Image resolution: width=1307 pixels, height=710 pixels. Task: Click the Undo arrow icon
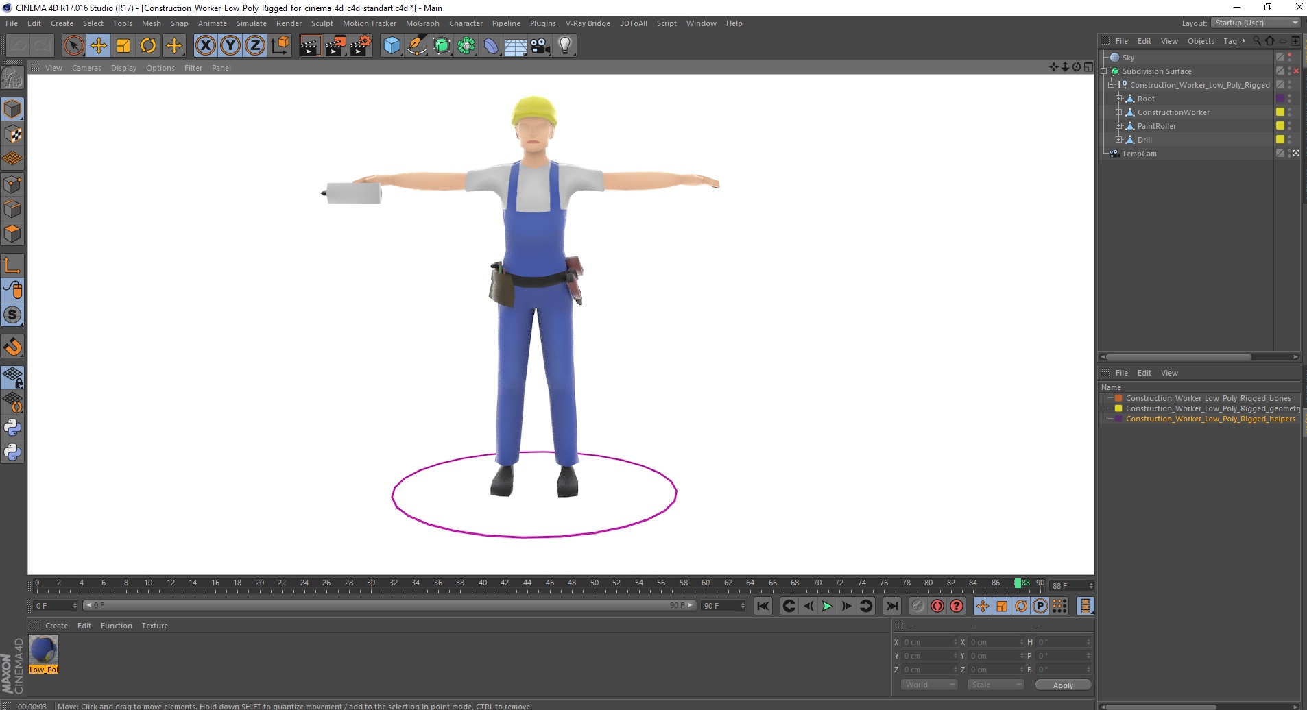pos(19,46)
